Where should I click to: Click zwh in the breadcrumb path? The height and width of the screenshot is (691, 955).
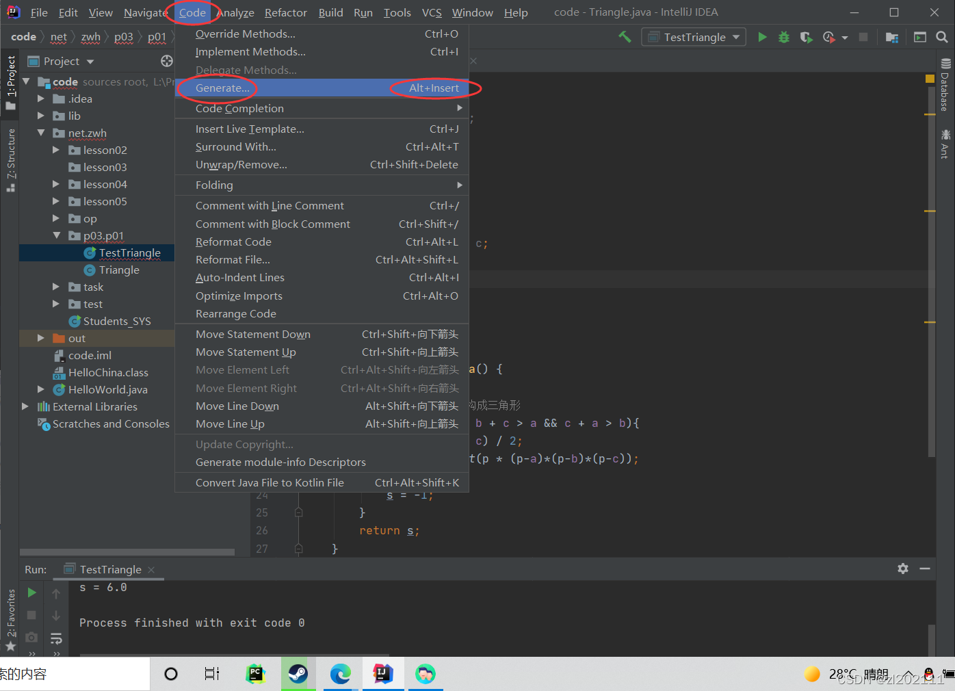[x=90, y=37]
